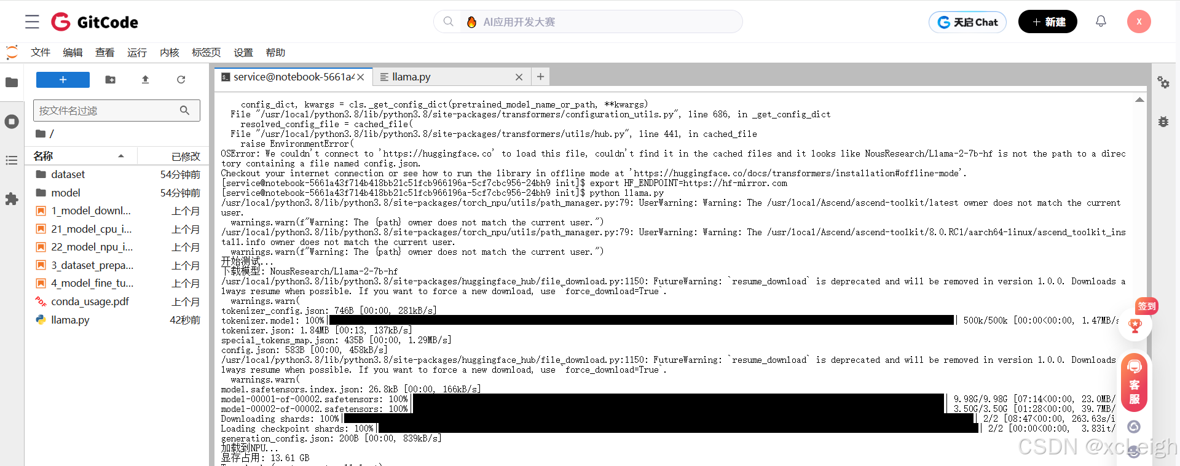Select the 21_model_cpu_i... notebook
This screenshot has width=1180, height=466.
tap(117, 229)
